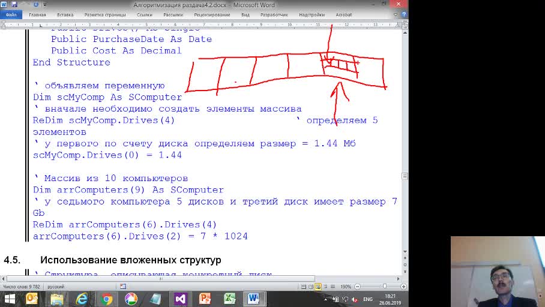Open zoom dialog from the 190% label
Image resolution: width=545 pixels, height=307 pixels.
click(346, 287)
